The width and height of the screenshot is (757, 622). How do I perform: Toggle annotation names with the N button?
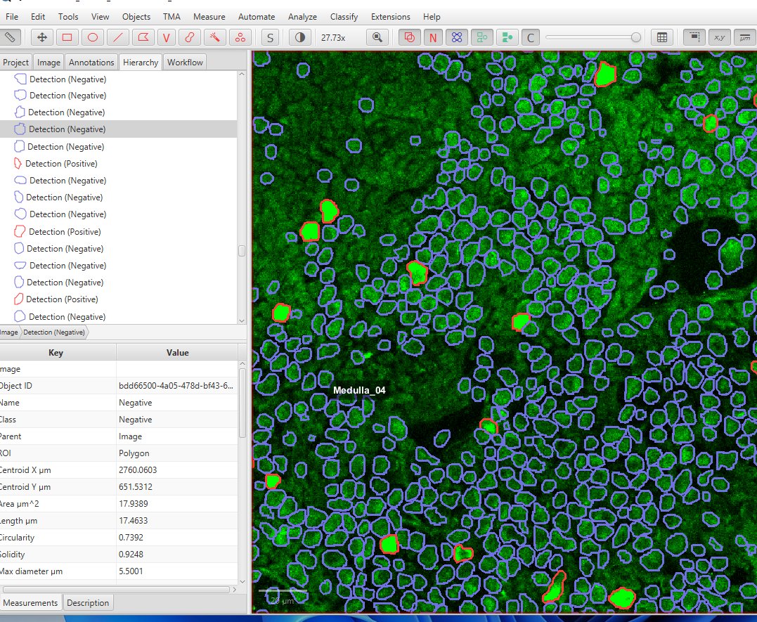pos(433,37)
